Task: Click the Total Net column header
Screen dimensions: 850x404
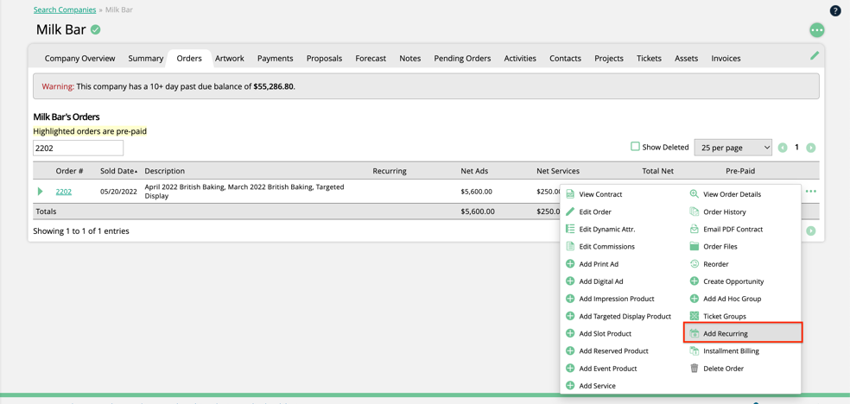Action: pos(657,171)
